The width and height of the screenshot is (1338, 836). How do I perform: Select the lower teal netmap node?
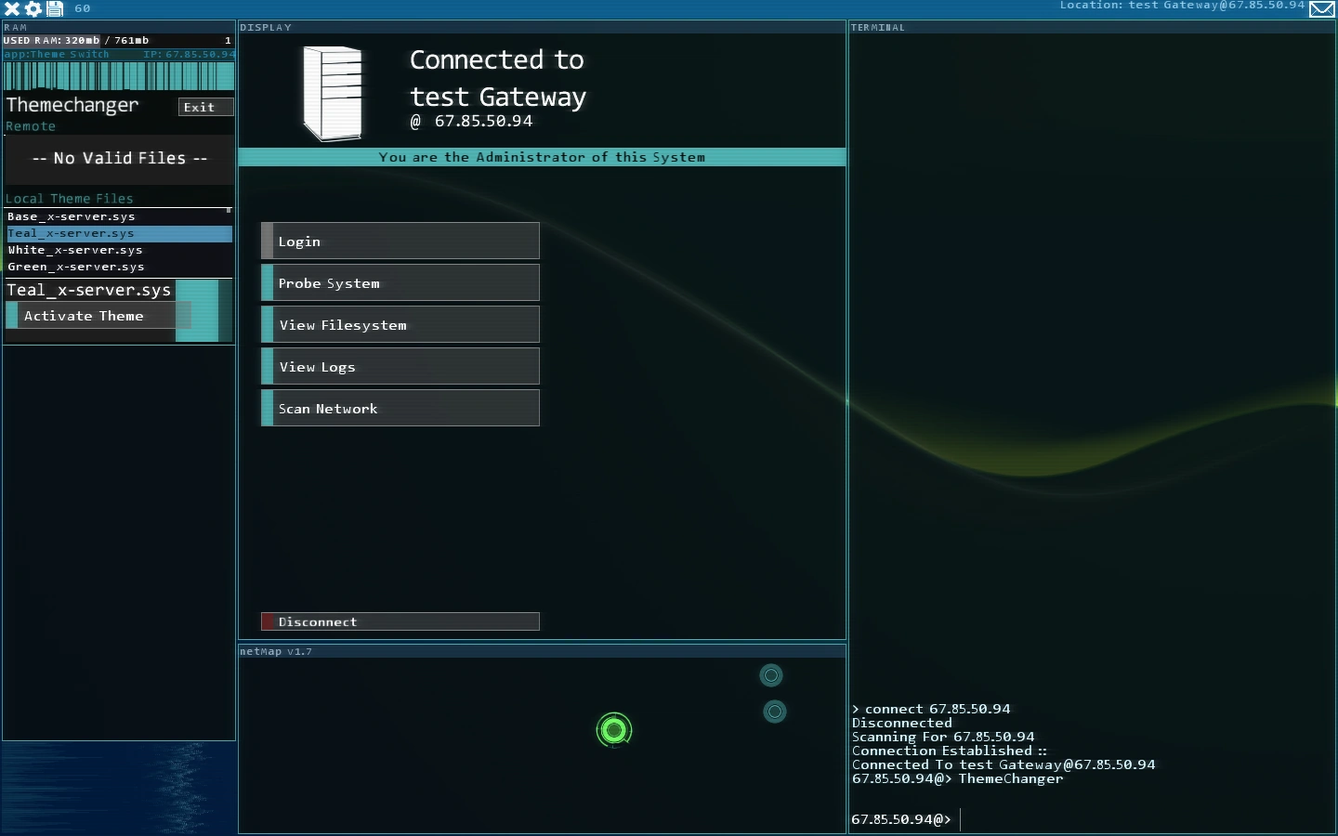[775, 712]
